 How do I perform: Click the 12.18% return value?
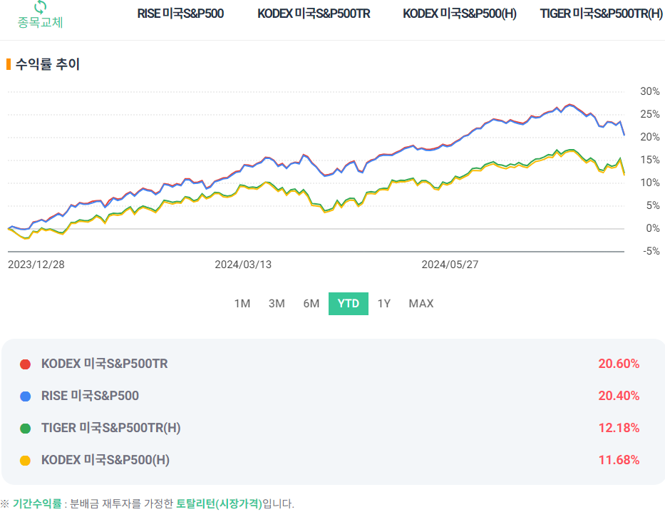coord(619,428)
